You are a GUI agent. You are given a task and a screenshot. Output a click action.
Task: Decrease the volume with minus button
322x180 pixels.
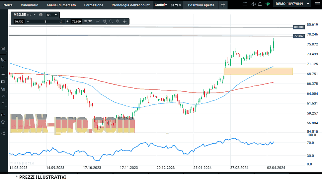[28, 21]
